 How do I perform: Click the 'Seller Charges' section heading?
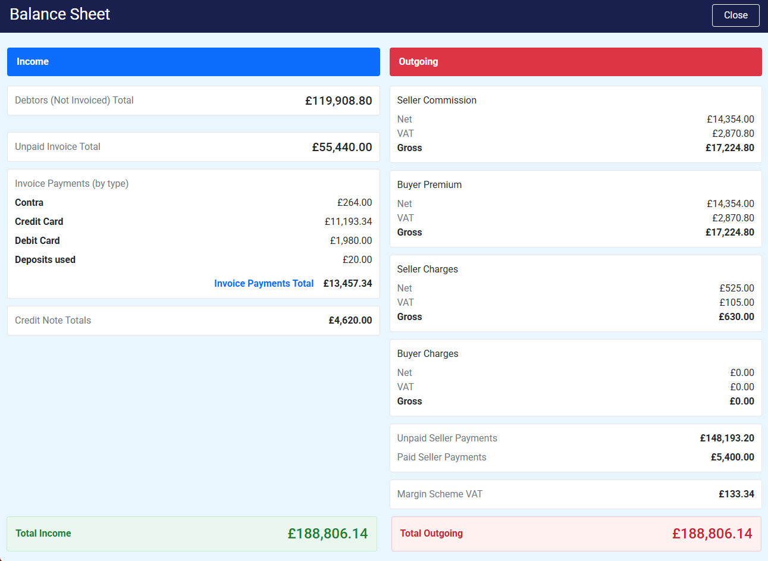(428, 269)
